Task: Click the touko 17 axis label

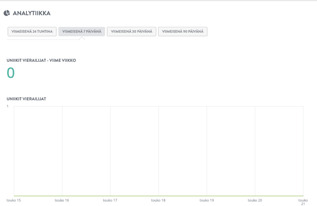Action: [110, 200]
